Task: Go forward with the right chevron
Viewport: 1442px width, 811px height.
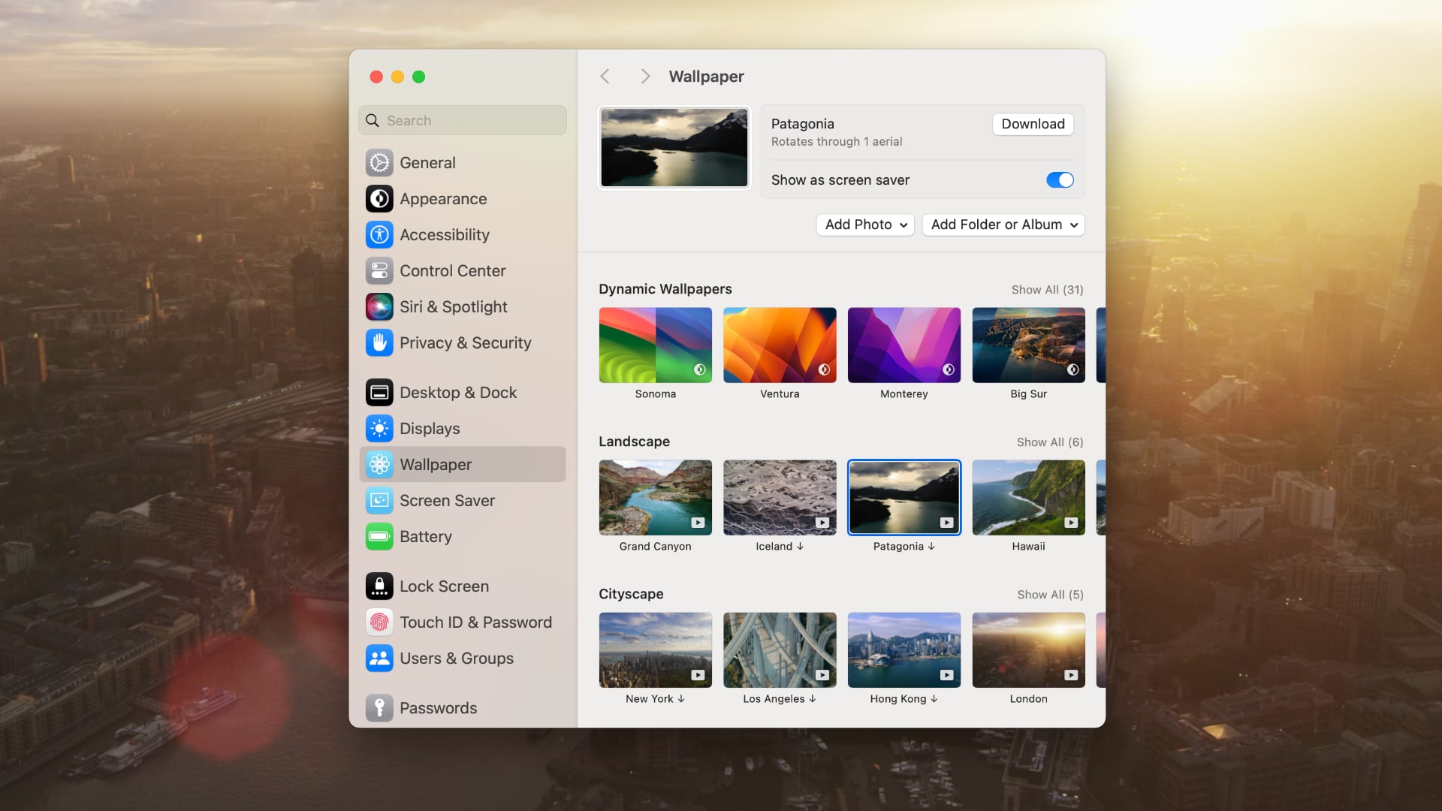Action: coord(645,77)
